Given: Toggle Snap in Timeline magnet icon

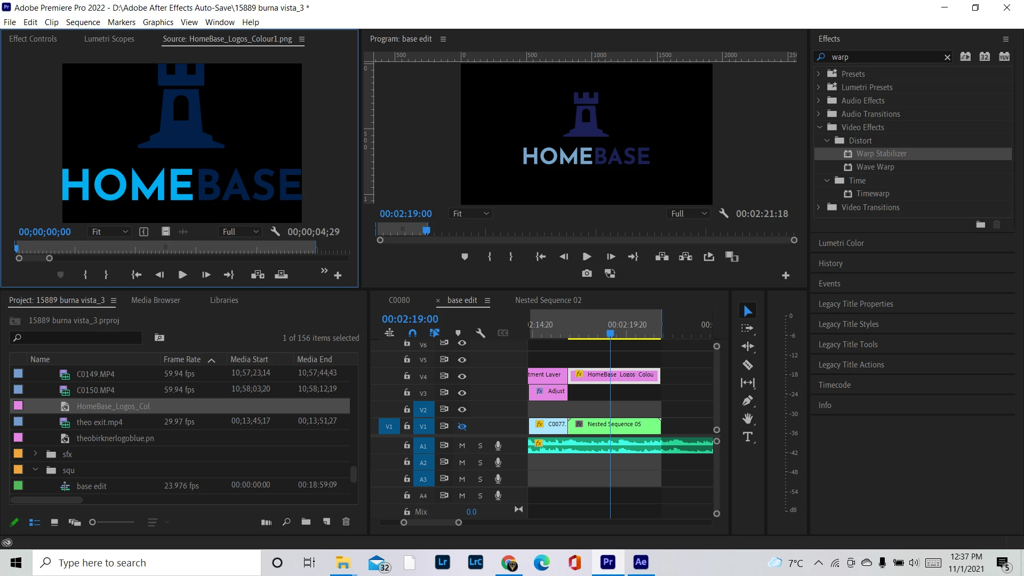Looking at the screenshot, I should pyautogui.click(x=412, y=333).
